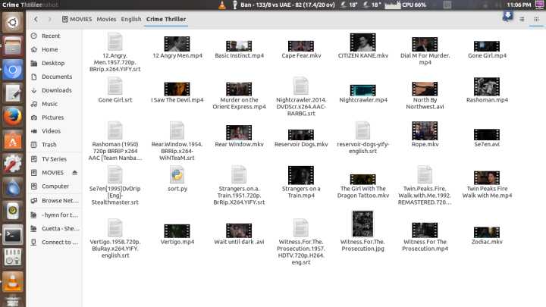546x307 pixels.
Task: Eject the MOVIES drive
Action: pos(74,172)
